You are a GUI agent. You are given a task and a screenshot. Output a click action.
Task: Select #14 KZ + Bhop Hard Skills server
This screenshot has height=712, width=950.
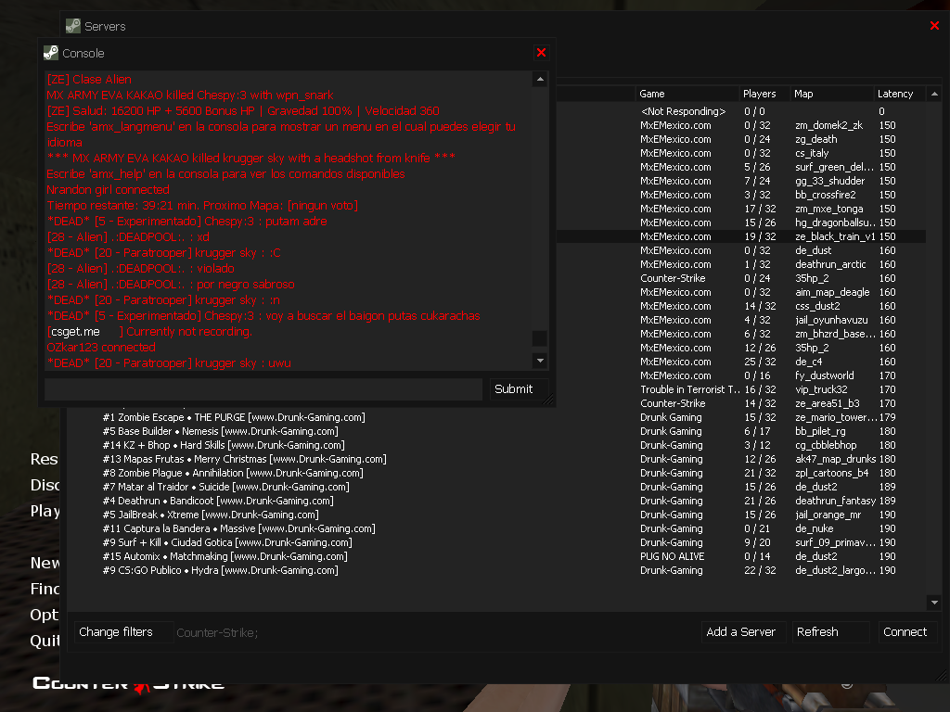(x=497, y=446)
